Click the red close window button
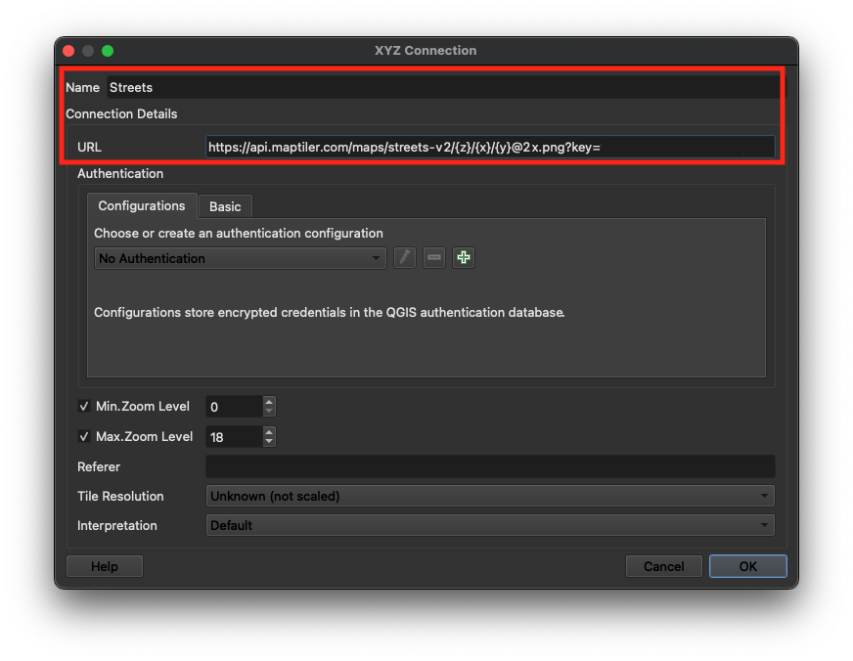Viewport: 853px width, 661px height. tap(68, 51)
